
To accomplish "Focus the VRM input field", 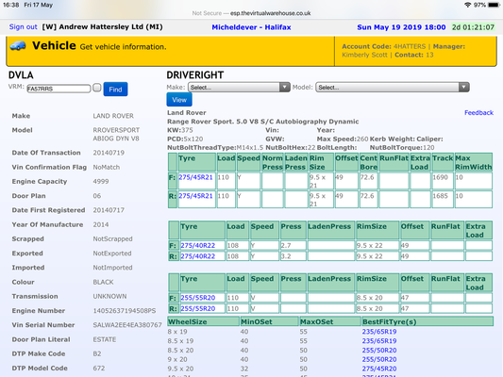I will point(59,89).
